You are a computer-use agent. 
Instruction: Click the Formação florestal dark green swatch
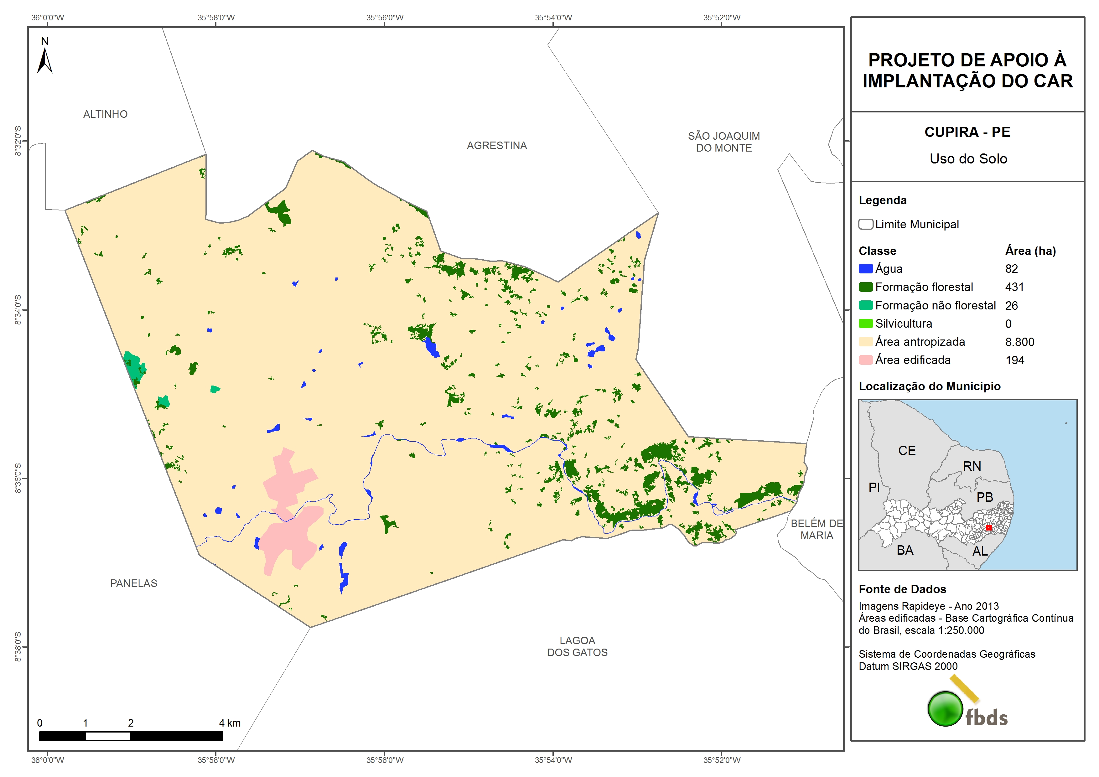[865, 287]
